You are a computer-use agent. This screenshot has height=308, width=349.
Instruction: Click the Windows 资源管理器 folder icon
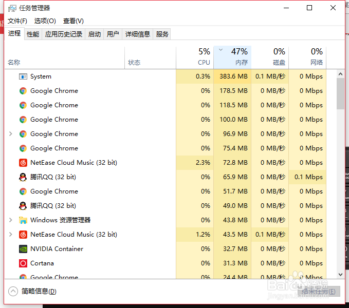(23, 220)
